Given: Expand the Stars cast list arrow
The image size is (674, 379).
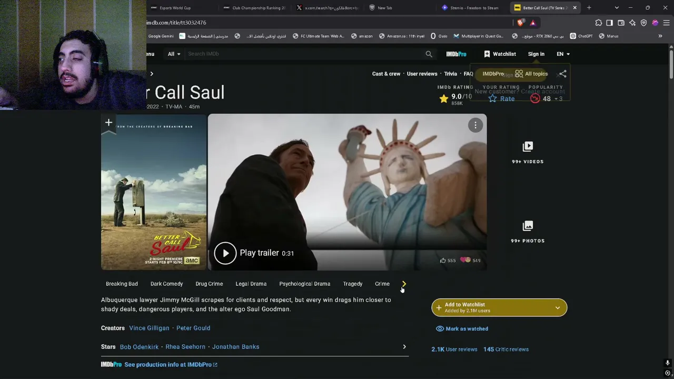Looking at the screenshot, I should [404, 347].
